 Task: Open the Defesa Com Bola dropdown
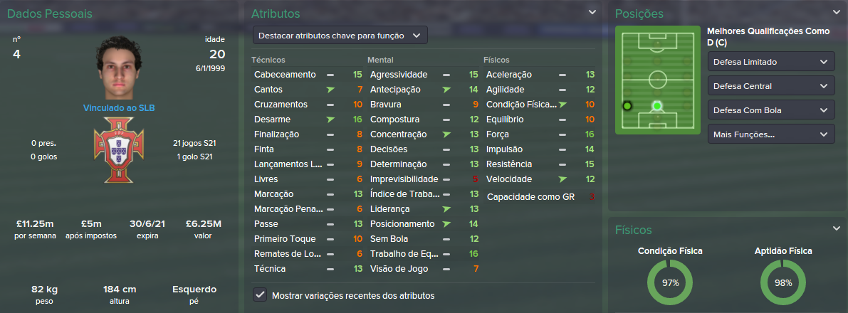click(770, 110)
